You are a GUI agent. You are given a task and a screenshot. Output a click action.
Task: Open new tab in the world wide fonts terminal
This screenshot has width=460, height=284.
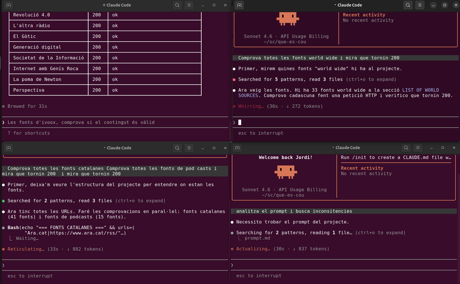click(239, 5)
